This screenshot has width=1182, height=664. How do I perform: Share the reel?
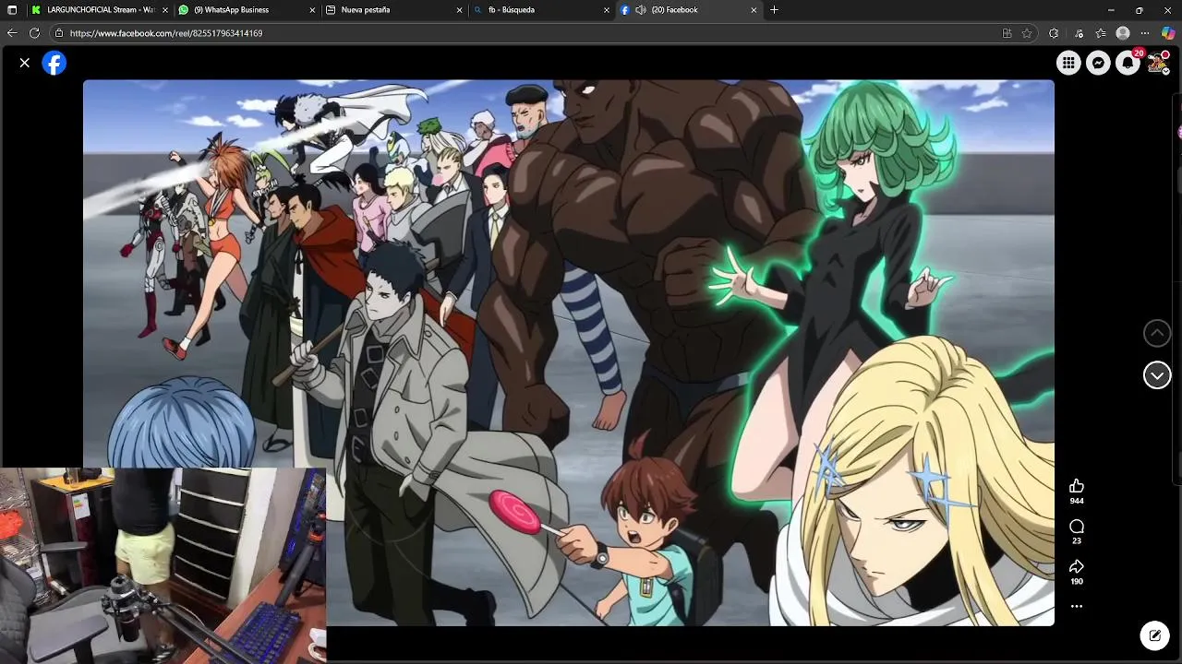click(x=1077, y=567)
